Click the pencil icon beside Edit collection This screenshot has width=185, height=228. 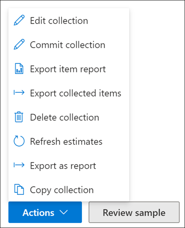tap(19, 20)
